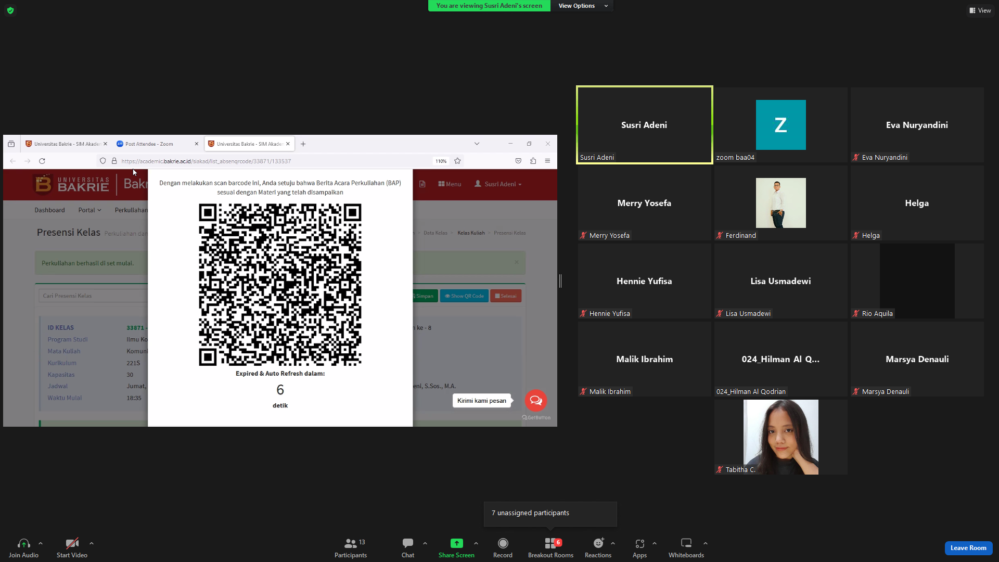Click the Data Kelas breadcrumb link
The width and height of the screenshot is (999, 562).
click(x=436, y=233)
